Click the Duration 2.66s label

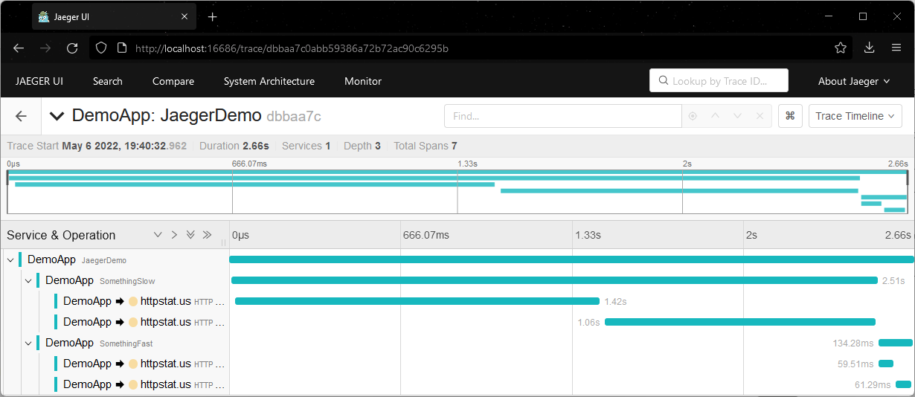pyautogui.click(x=235, y=146)
